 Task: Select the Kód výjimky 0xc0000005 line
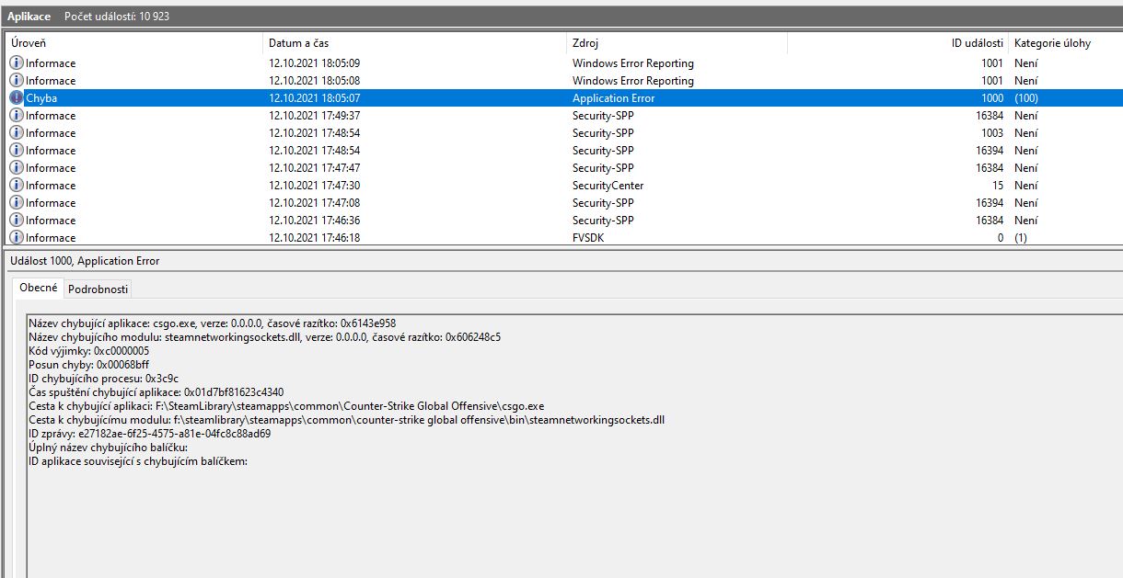coord(89,351)
